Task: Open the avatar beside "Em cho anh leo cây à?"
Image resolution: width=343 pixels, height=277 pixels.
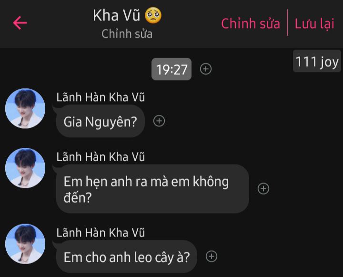Action: [25, 244]
